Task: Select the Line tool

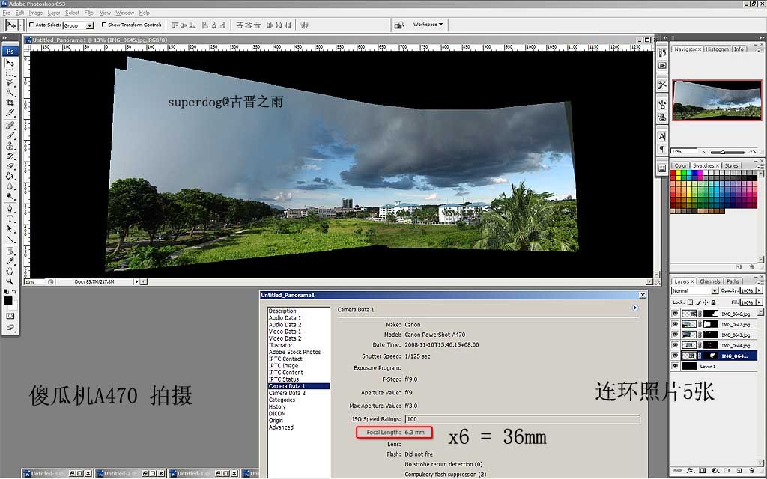Action: 10,239
